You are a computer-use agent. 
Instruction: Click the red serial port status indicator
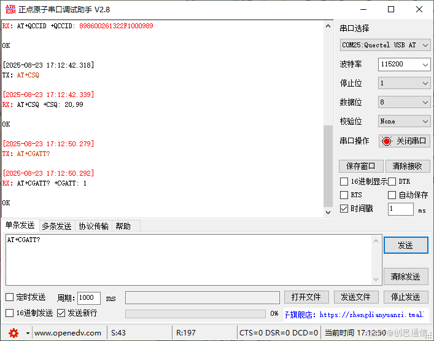(386, 141)
